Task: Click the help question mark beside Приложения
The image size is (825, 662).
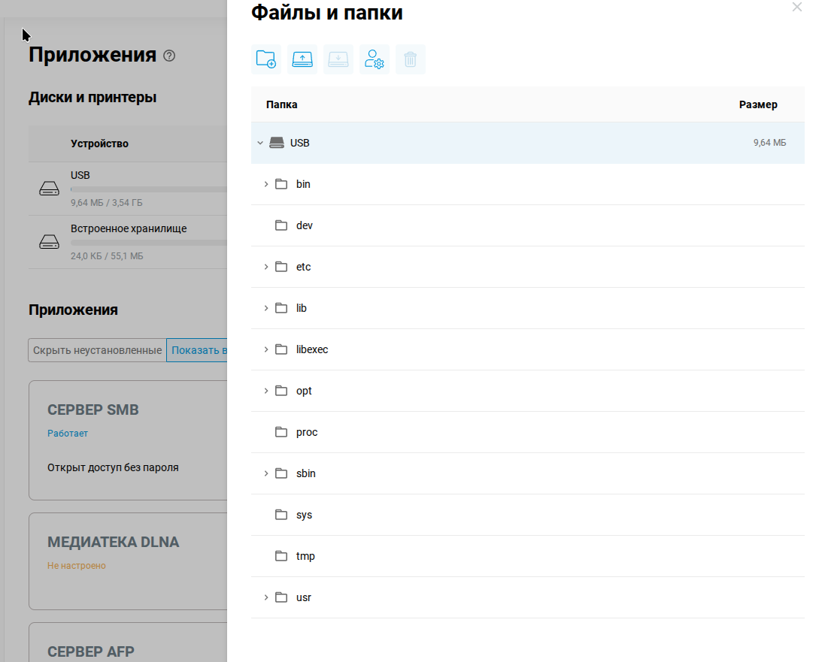Action: click(x=169, y=56)
